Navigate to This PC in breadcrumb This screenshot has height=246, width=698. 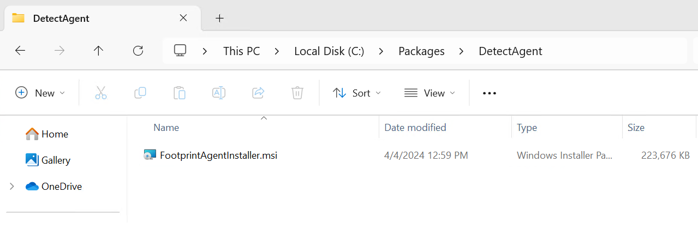[241, 51]
